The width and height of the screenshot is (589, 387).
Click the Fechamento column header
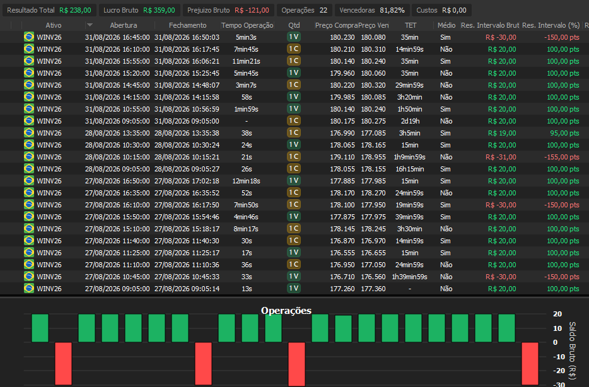[x=187, y=25]
